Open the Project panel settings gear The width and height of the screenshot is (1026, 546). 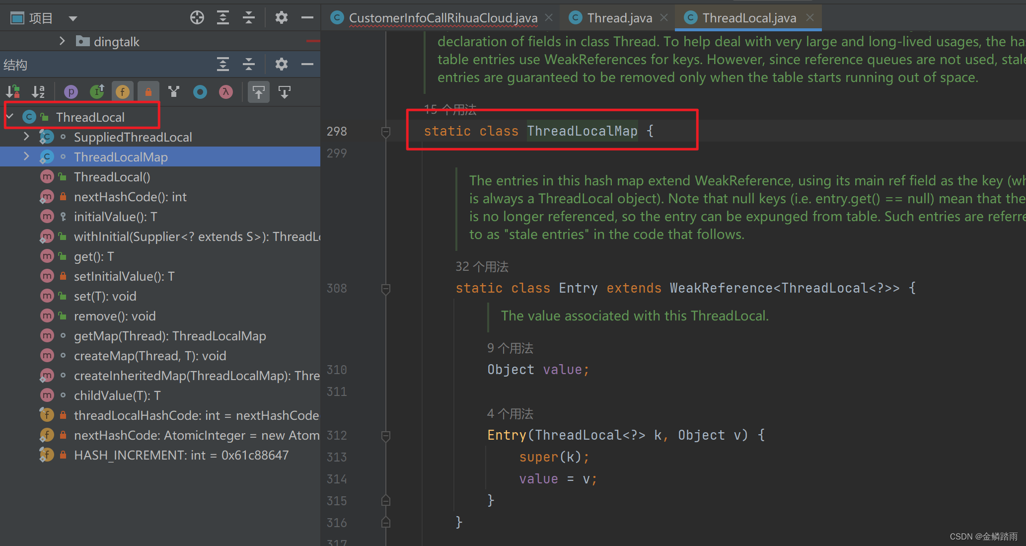tap(281, 17)
